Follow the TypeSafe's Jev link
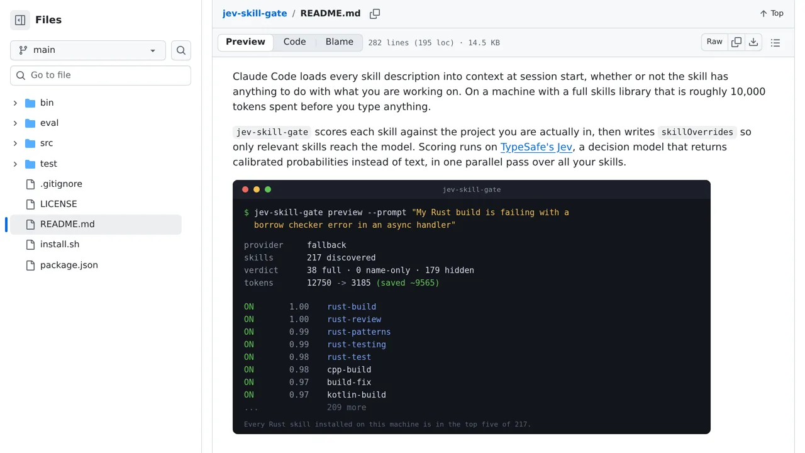 (x=536, y=147)
